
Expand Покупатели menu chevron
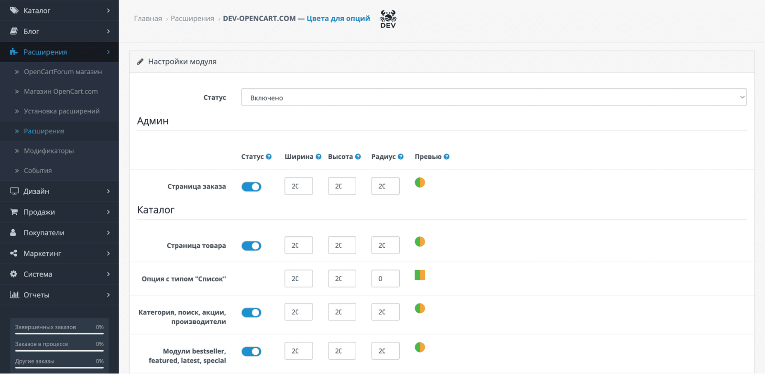pos(109,232)
